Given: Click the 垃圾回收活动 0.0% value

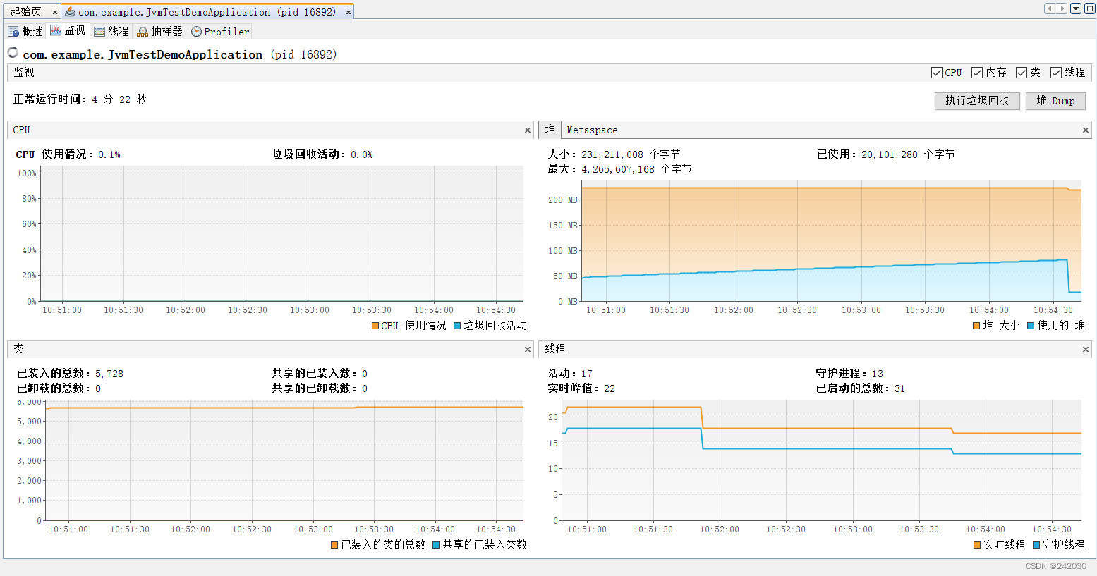Looking at the screenshot, I should pyautogui.click(x=361, y=154).
